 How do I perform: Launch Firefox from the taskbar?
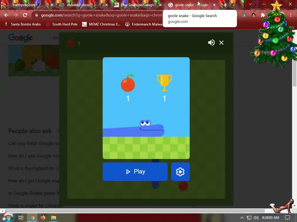click(43, 218)
